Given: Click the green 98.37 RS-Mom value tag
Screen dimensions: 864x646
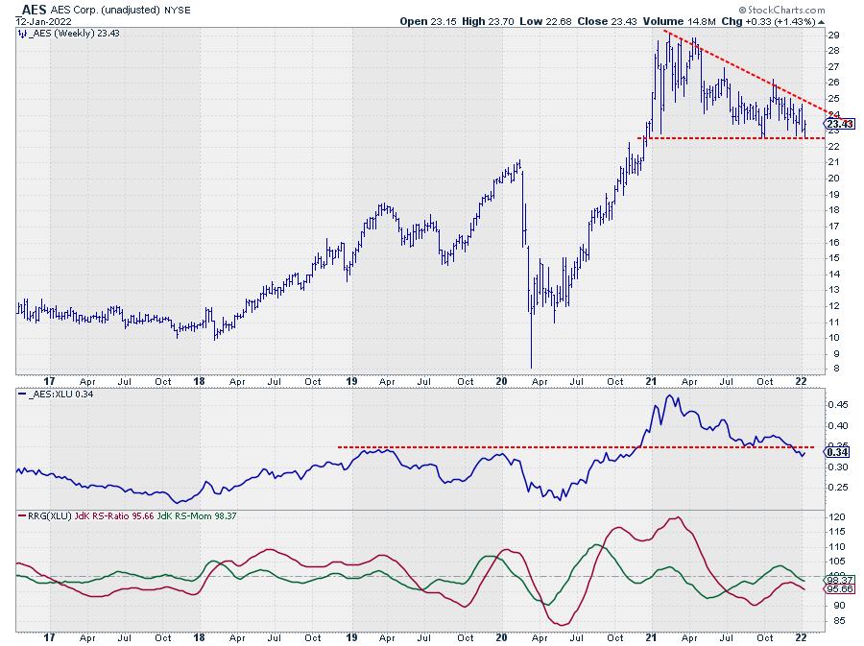Looking at the screenshot, I should [x=839, y=579].
